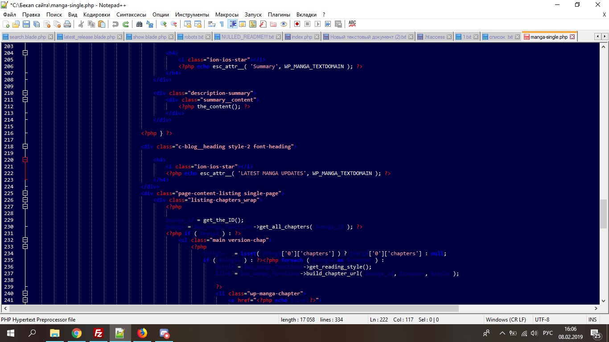This screenshot has width=609, height=342.
Task: Toggle synchronized horizontal scrolling
Action: pos(198,24)
